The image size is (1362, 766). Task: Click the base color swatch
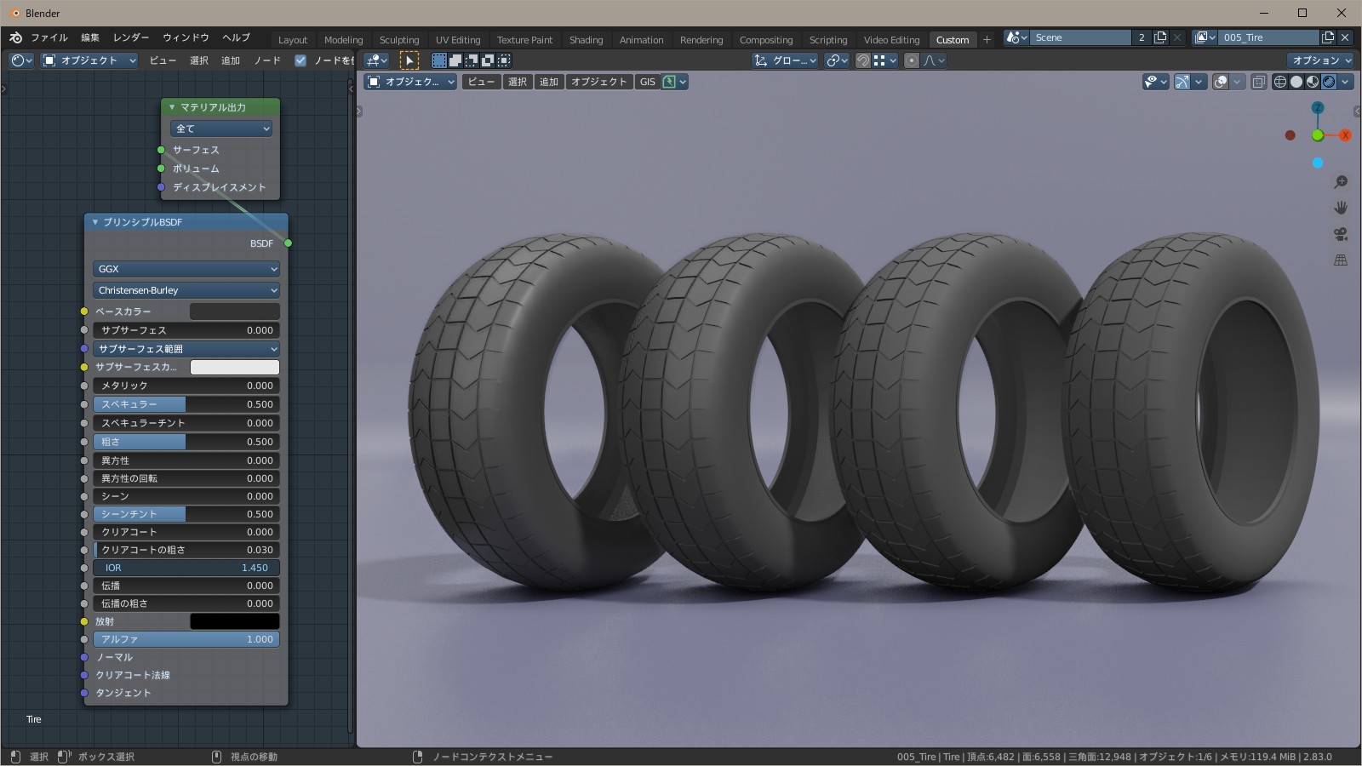pos(234,312)
